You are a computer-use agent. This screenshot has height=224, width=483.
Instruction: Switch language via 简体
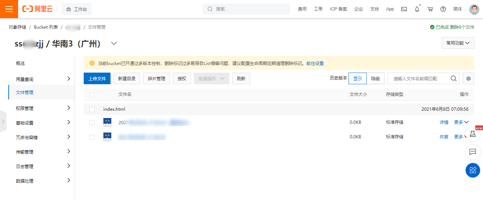point(458,9)
